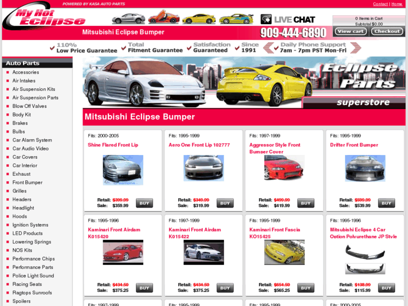
Task: Open the NOS Kits category
Action: click(x=22, y=250)
